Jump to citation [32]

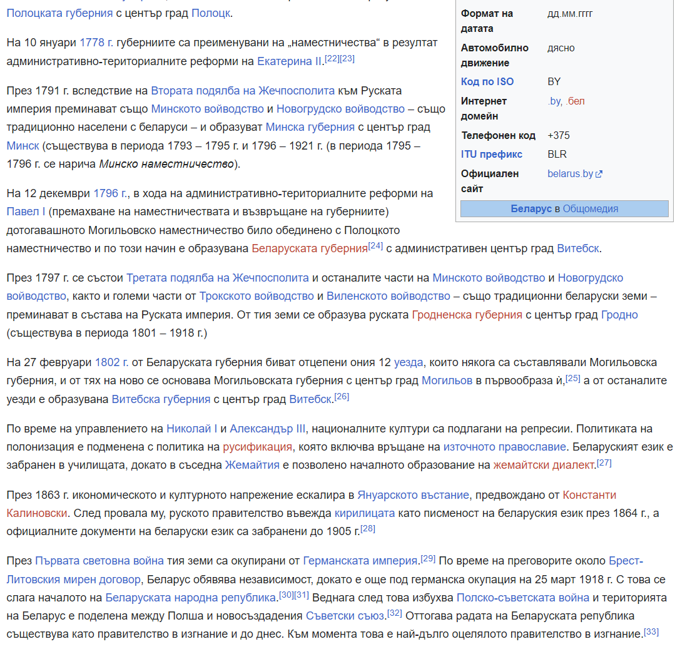[x=394, y=613]
